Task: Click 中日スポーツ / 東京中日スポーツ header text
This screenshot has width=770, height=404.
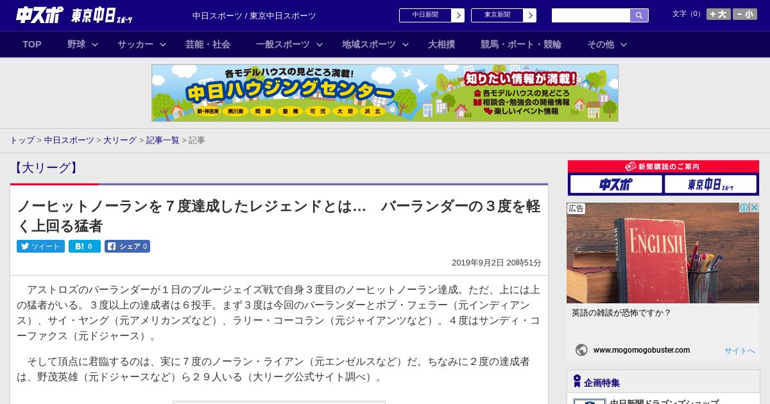Action: tap(254, 15)
